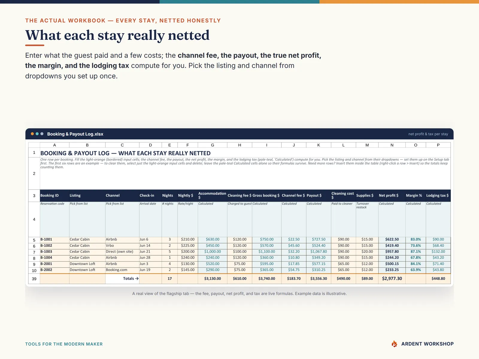The height and width of the screenshot is (359, 479).
Task: Click supplies value $20.00
Action: pyautogui.click(x=367, y=252)
